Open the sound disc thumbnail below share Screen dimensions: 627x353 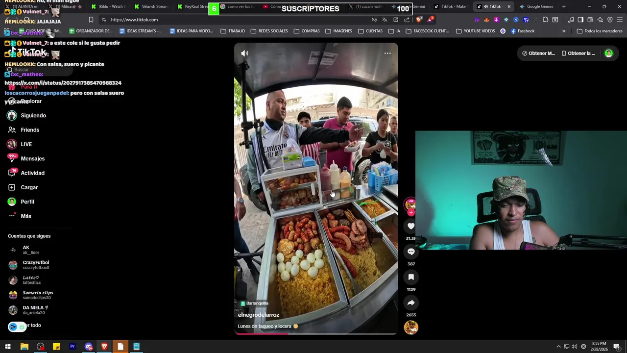pos(411,328)
